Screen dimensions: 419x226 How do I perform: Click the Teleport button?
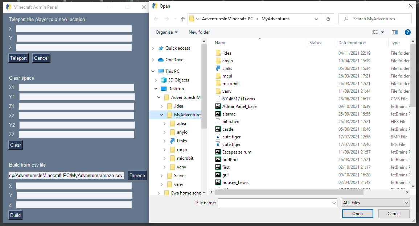pyautogui.click(x=19, y=58)
